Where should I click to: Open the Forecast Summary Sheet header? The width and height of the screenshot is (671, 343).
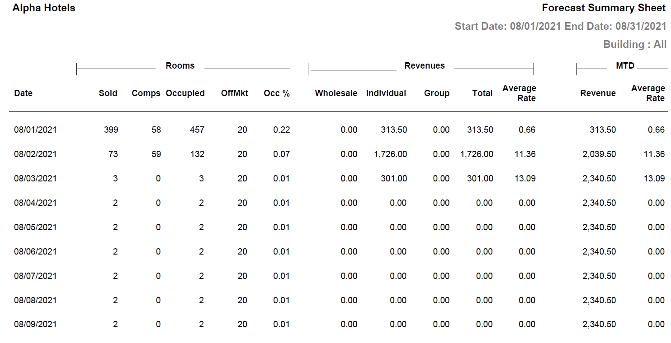[x=603, y=8]
